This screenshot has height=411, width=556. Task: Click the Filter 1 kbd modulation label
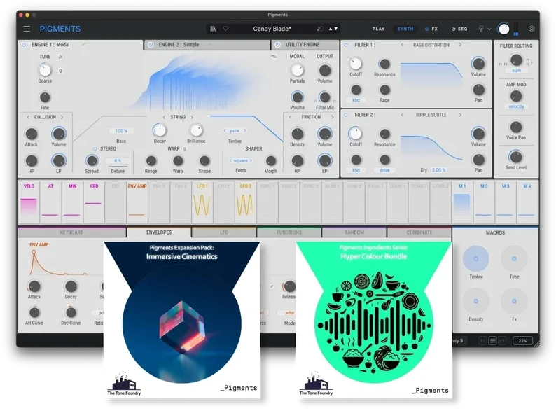point(356,100)
